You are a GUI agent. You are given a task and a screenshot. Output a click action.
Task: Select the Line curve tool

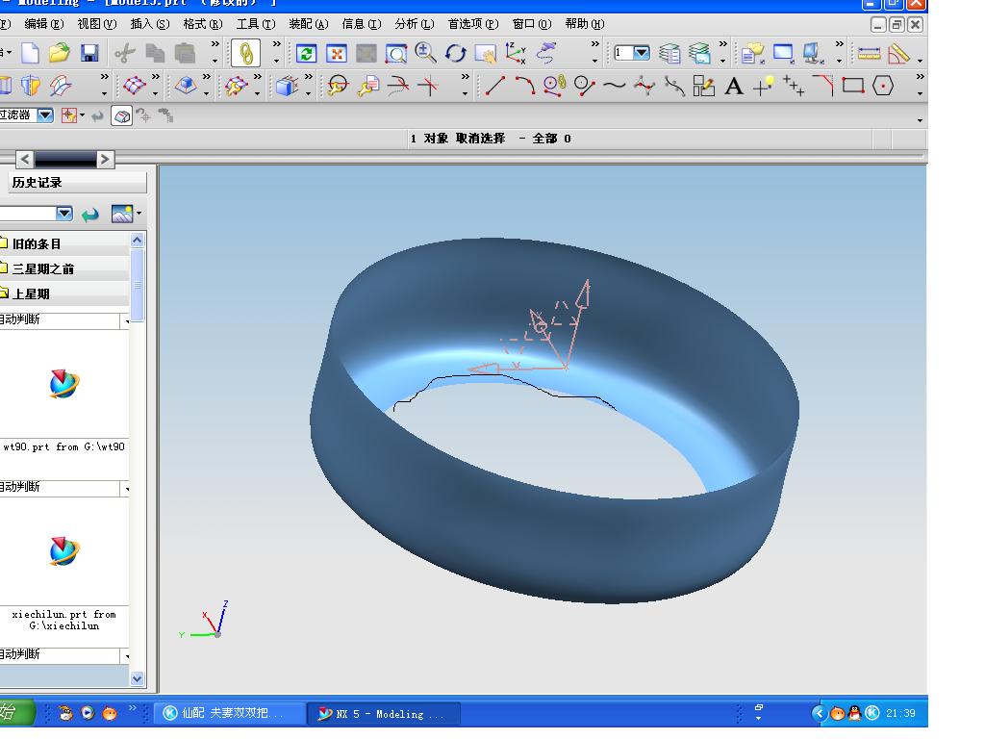pyautogui.click(x=495, y=86)
